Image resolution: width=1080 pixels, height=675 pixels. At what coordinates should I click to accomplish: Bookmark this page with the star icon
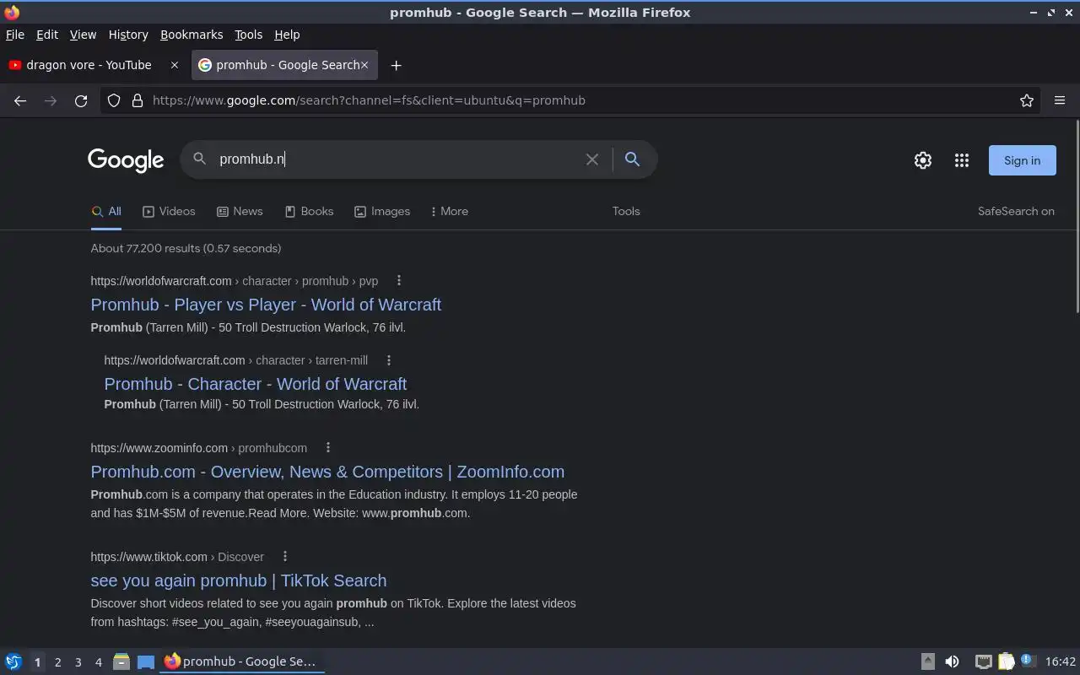[x=1027, y=100]
